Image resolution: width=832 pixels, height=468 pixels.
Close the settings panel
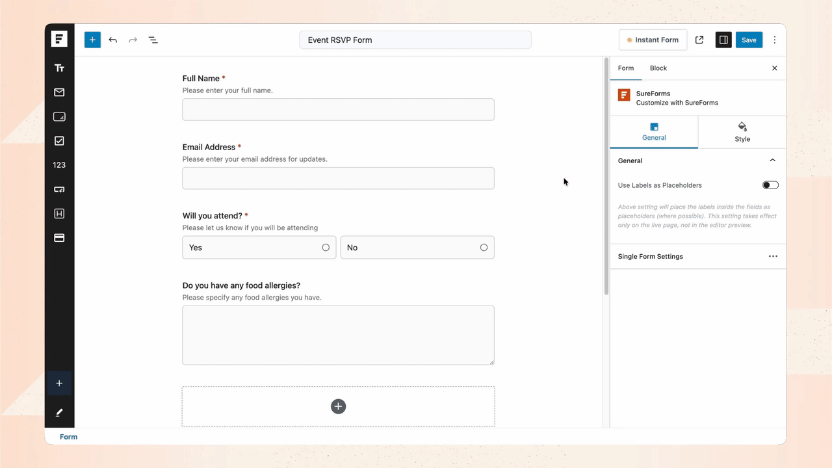(774, 68)
